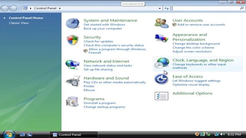The width and height of the screenshot is (246, 138).
Task: Click the Clock, Language, and Region globe icon
Action: pyautogui.click(x=161, y=63)
